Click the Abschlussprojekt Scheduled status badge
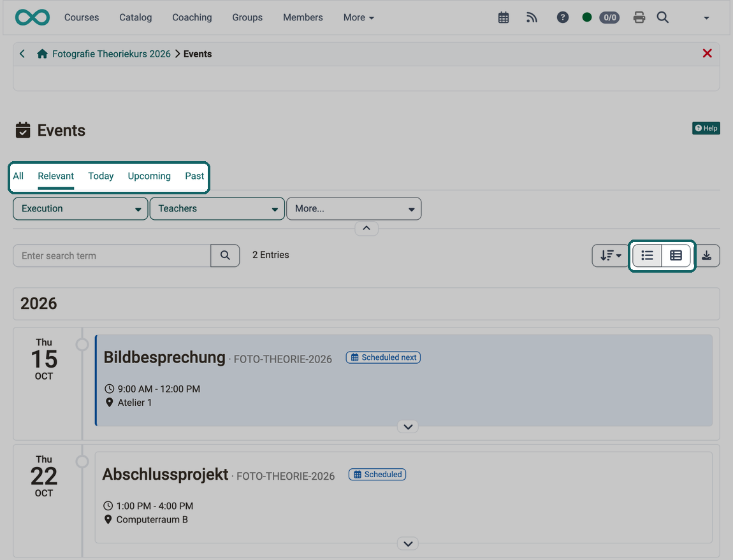 click(x=377, y=475)
